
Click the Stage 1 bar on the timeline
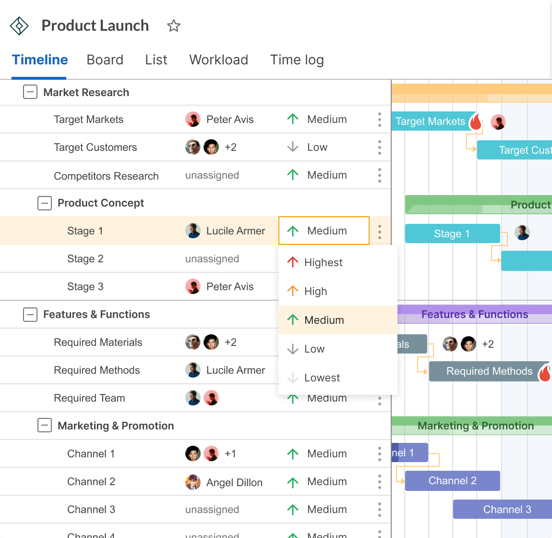click(x=452, y=233)
